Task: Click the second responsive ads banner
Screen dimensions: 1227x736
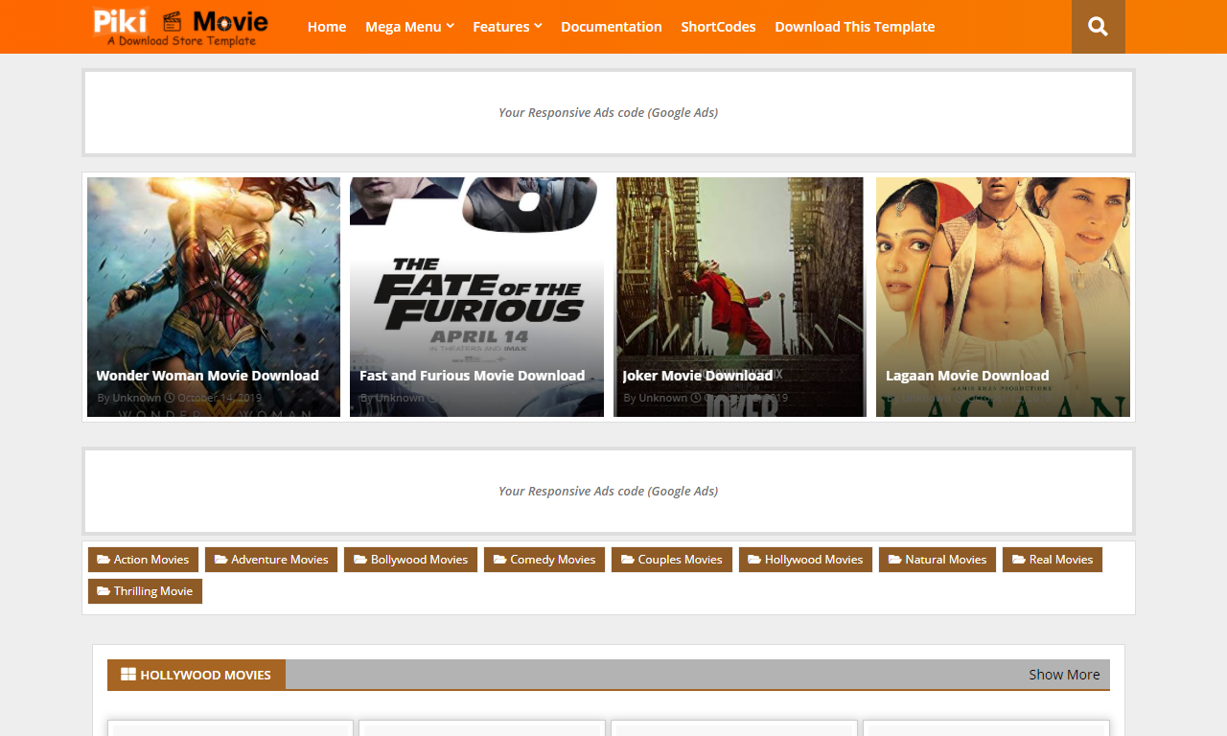Action: pyautogui.click(x=609, y=491)
